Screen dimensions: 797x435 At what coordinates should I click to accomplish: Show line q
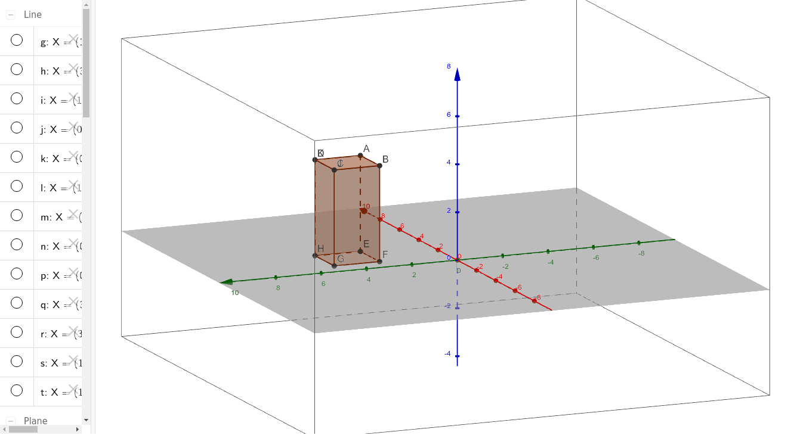pos(16,303)
